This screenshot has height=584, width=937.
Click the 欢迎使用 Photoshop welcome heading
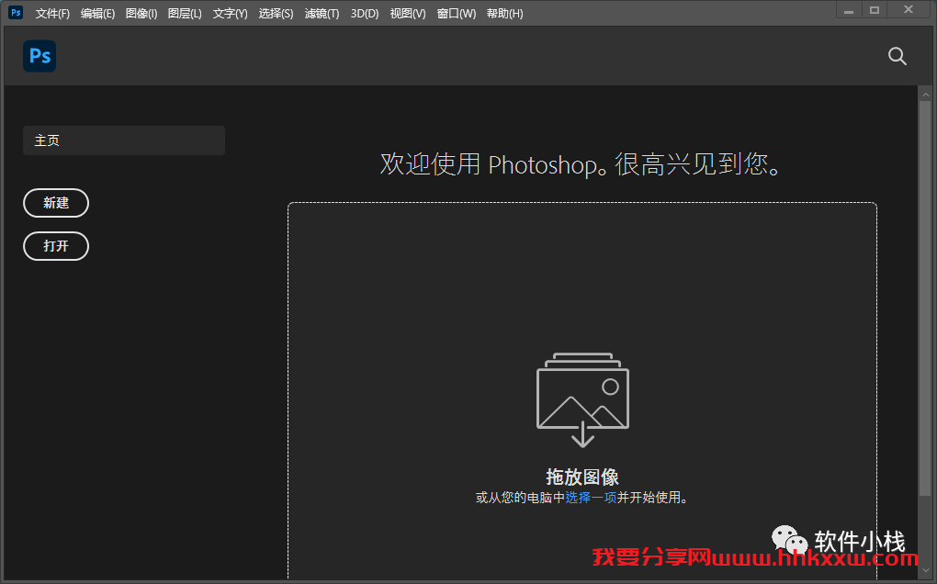pyautogui.click(x=581, y=163)
